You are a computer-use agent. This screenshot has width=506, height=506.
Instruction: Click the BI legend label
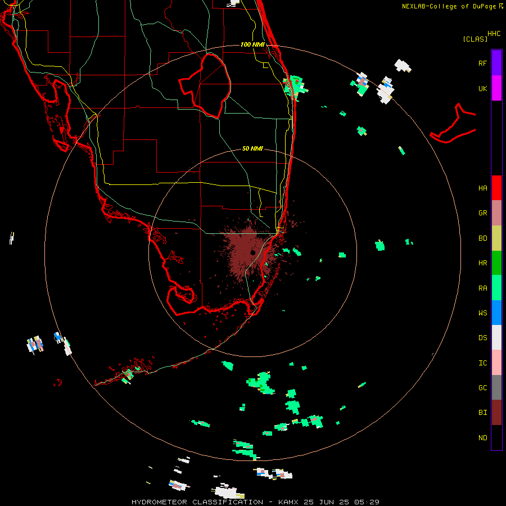tap(482, 413)
